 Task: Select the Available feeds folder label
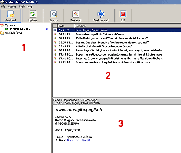[x=14, y=33]
